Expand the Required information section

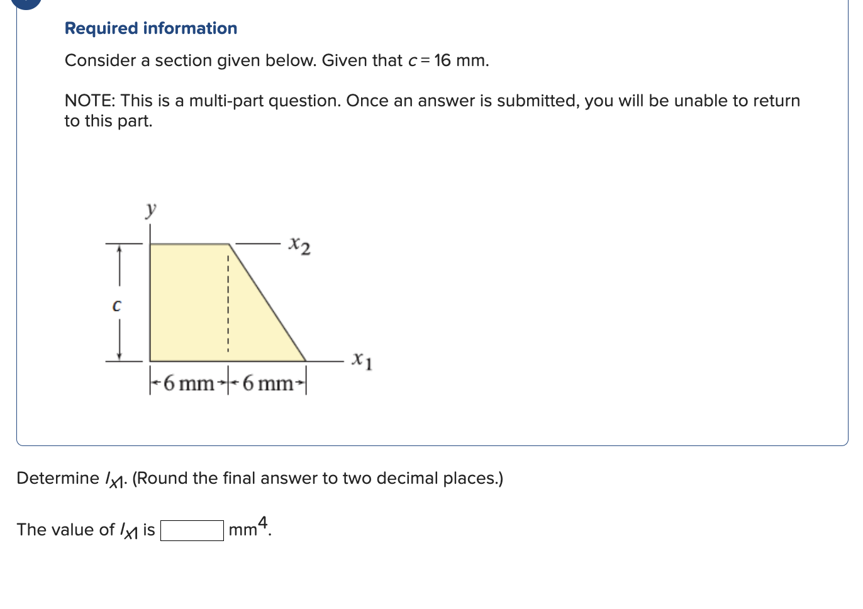point(152,28)
